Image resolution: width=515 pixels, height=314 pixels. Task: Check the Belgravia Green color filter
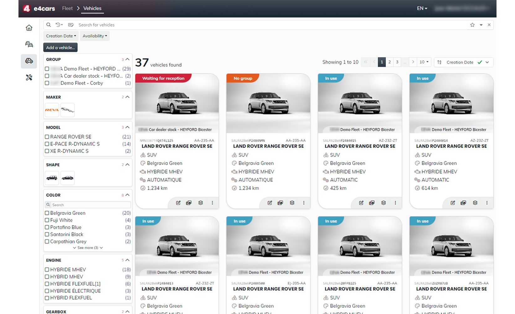pyautogui.click(x=47, y=213)
